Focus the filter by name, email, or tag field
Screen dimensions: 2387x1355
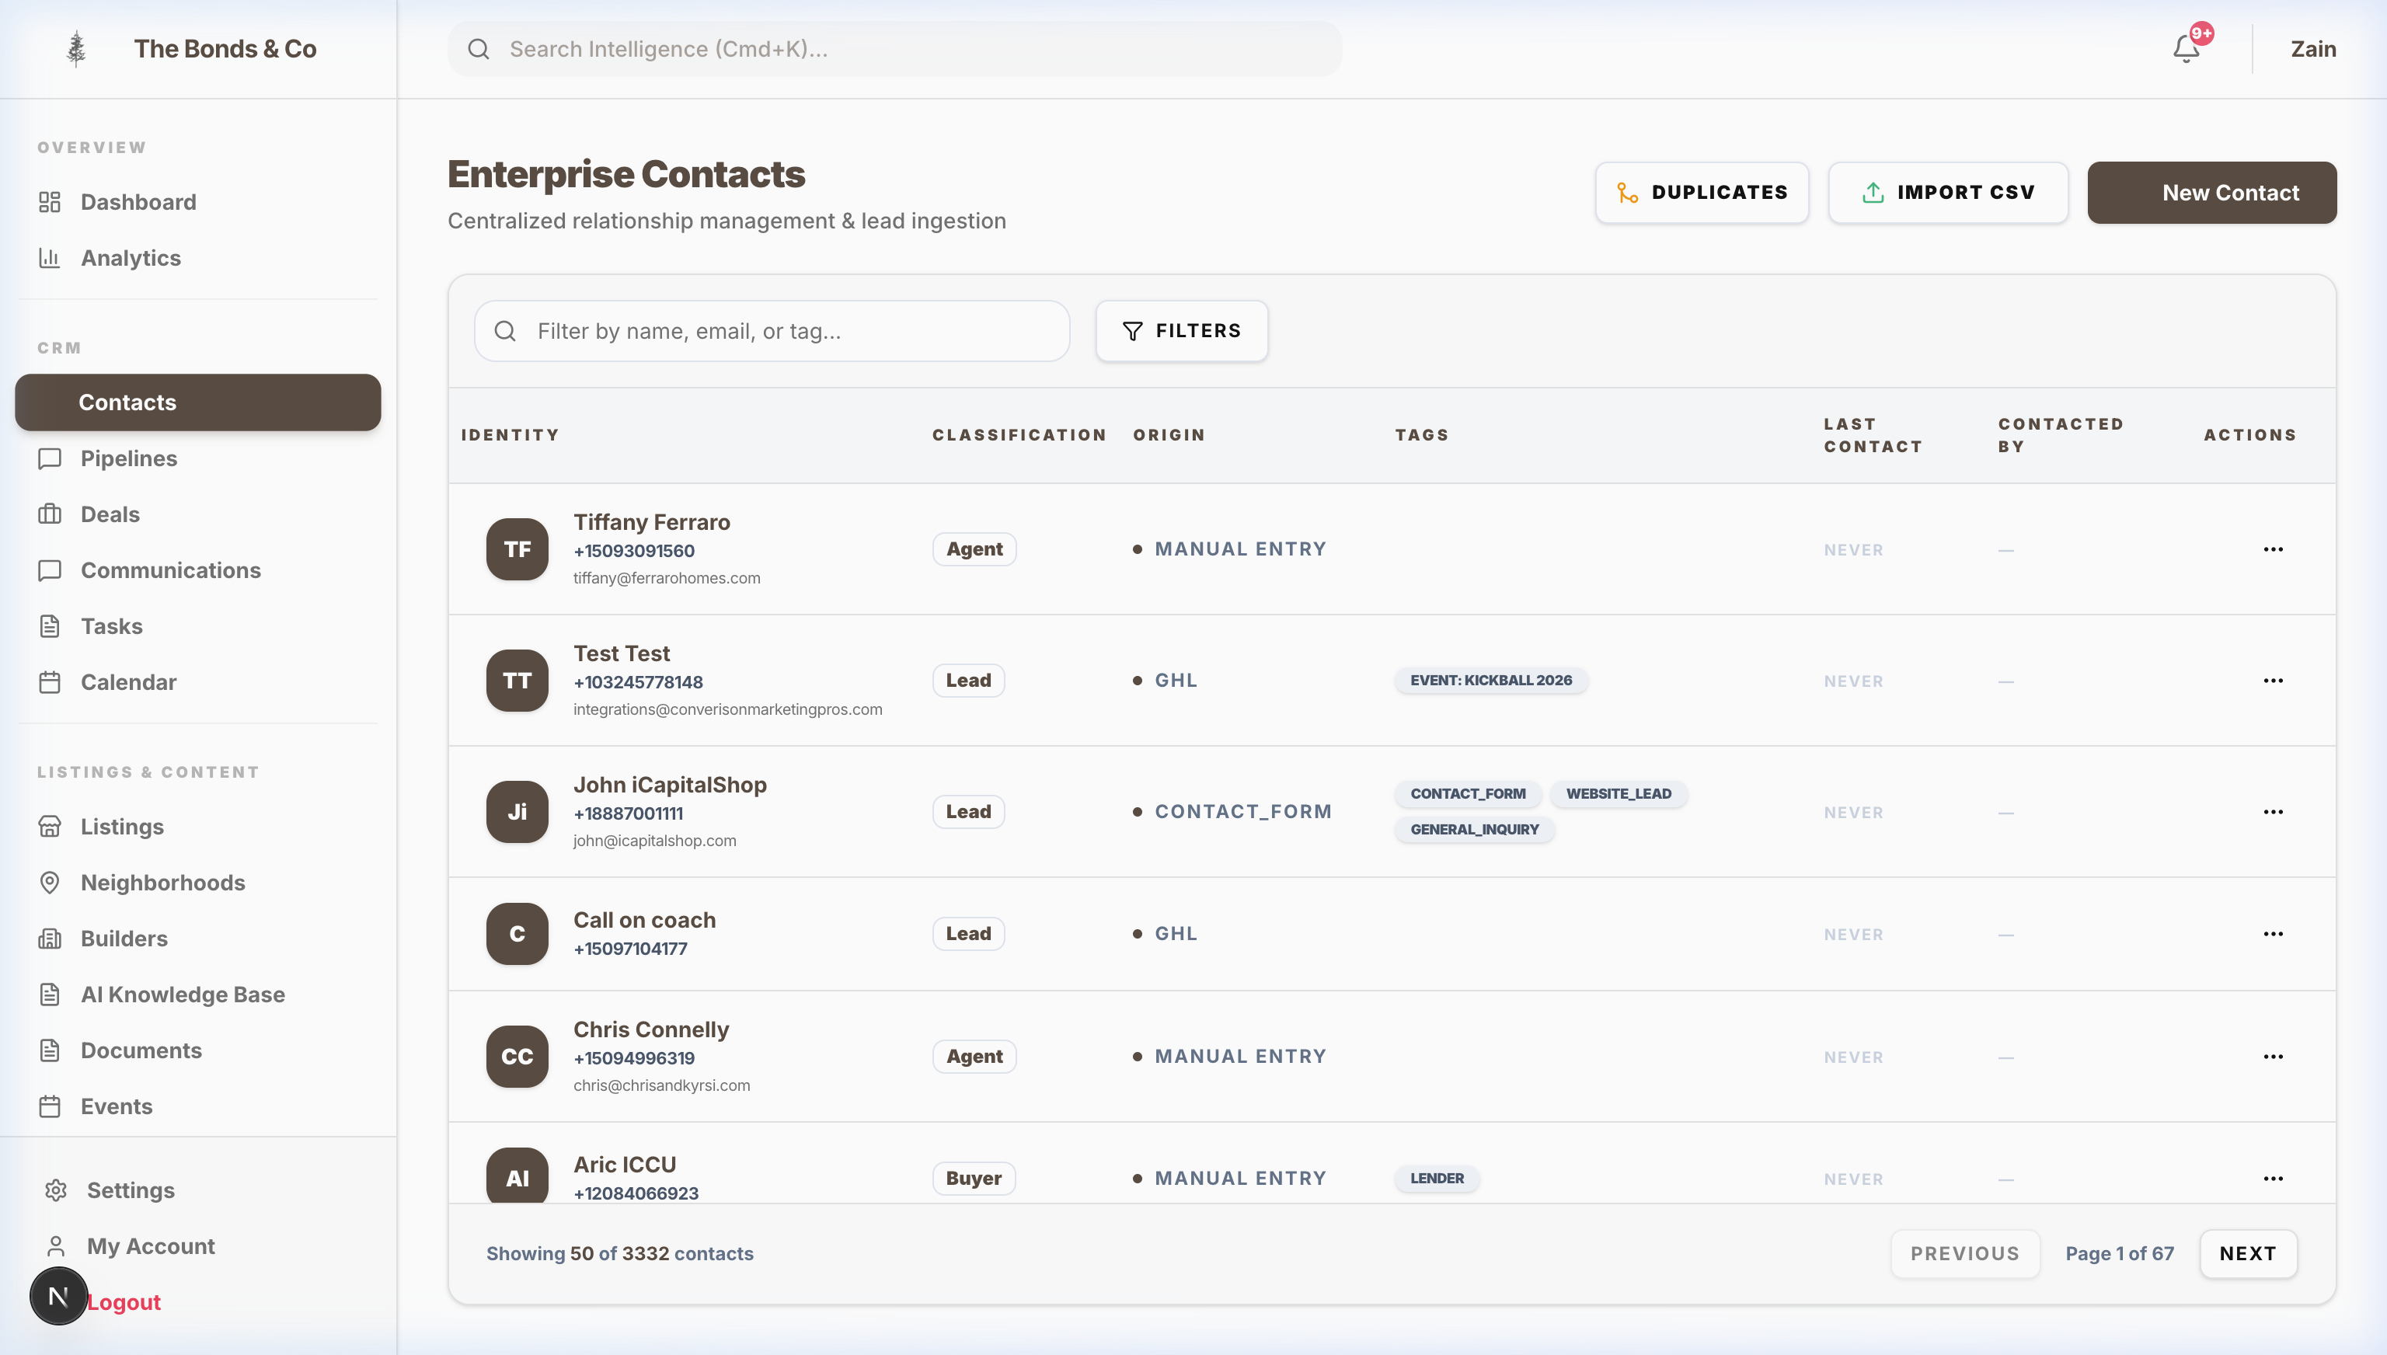[x=772, y=330]
